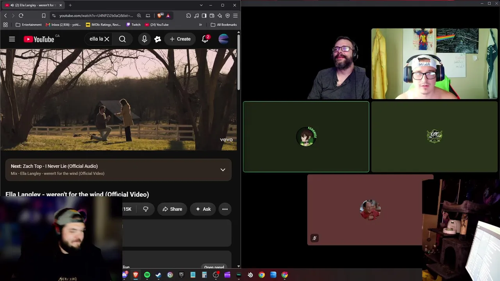Open the Twitch bookmark
The height and width of the screenshot is (281, 500).
133,25
